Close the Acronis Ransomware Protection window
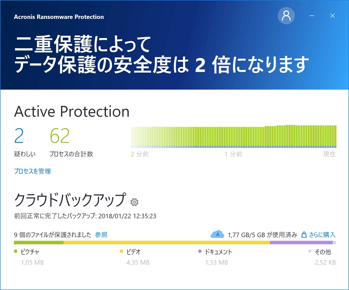Image resolution: width=349 pixels, height=290 pixels. click(x=332, y=16)
